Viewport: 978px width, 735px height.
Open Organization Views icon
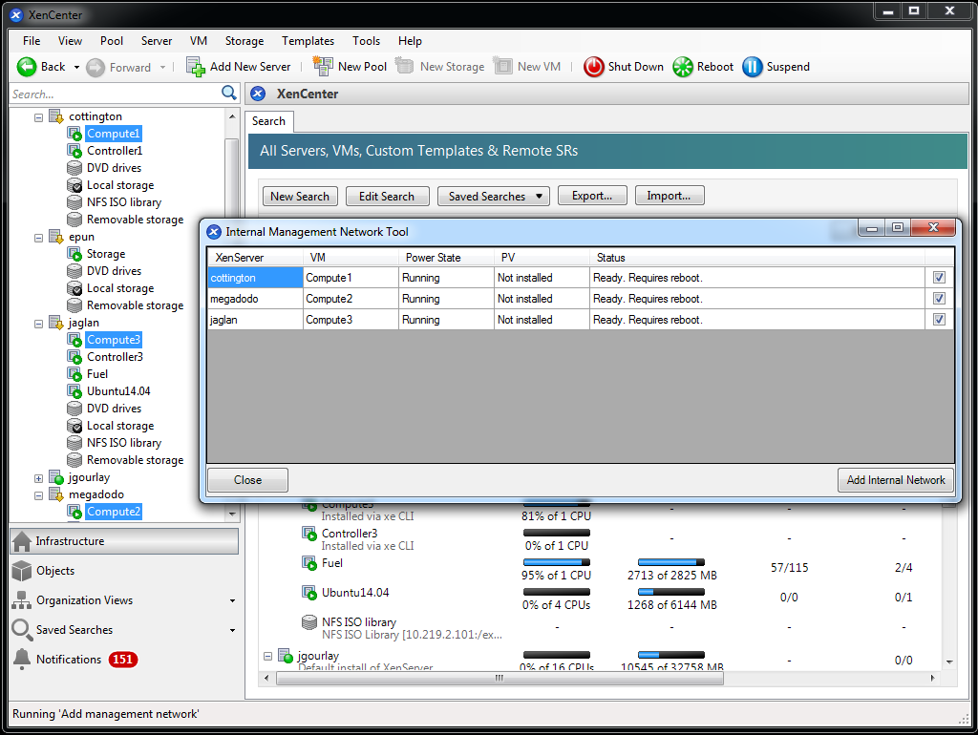pyautogui.click(x=22, y=599)
